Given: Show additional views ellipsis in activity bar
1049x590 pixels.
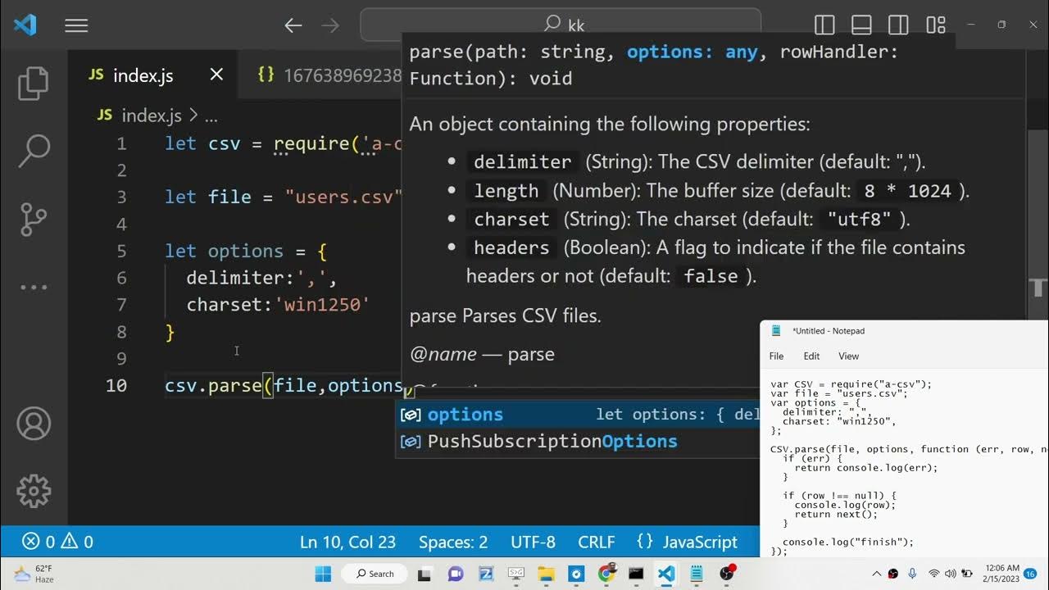Looking at the screenshot, I should click(34, 287).
